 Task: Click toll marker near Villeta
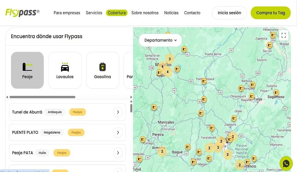[x=212, y=128]
